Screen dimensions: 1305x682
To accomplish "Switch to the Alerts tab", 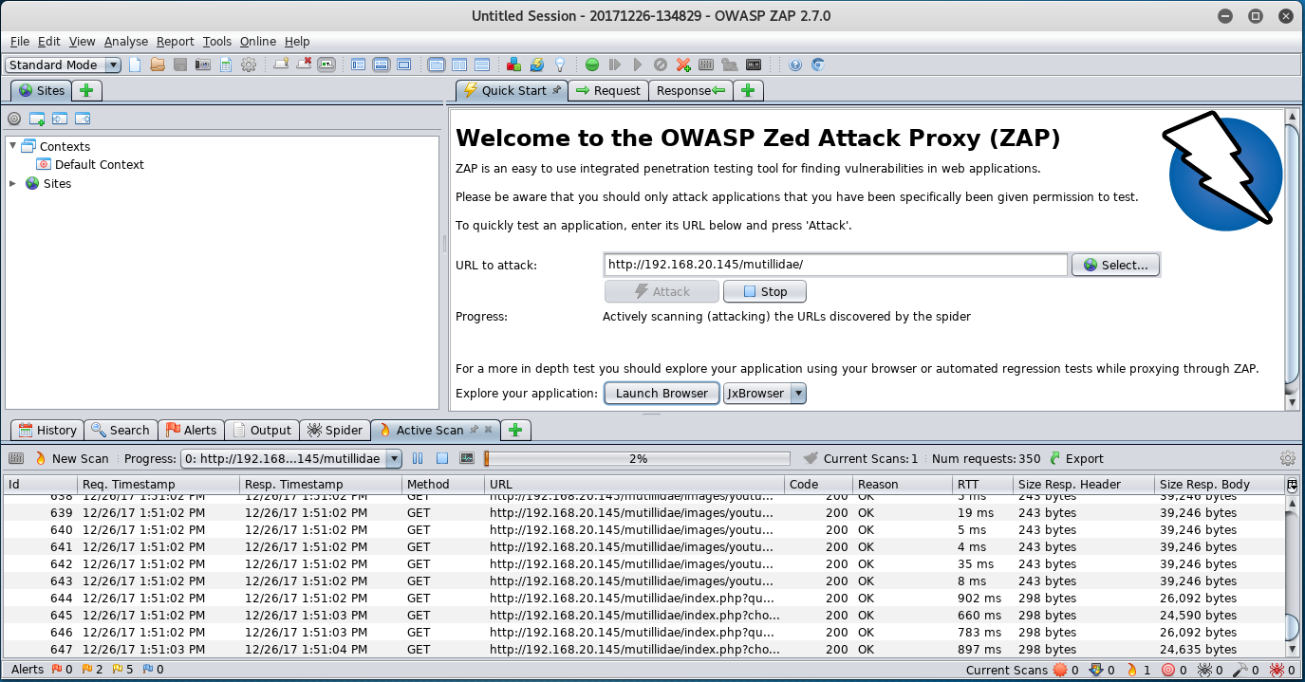I will click(x=192, y=430).
